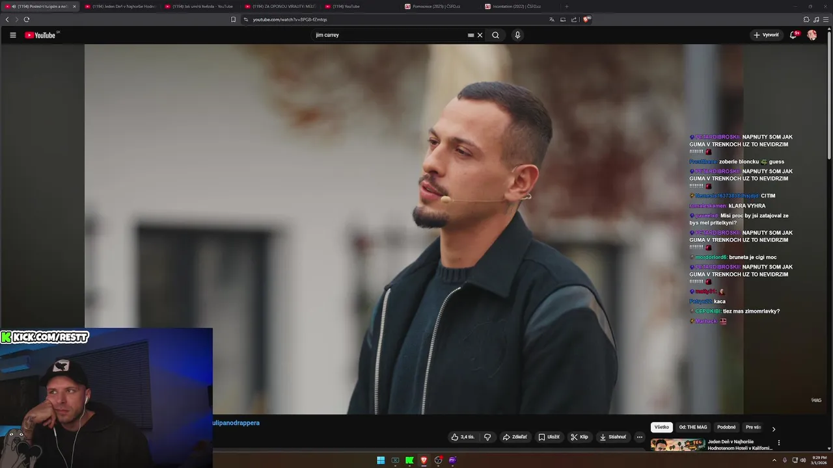The image size is (833, 468).
Task: Select the Podobné filter chip
Action: point(726,427)
